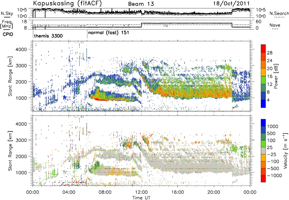Viewport: 289px width, 200px height.
Task: Click the '18' frequency axis tick
Action: point(24,22)
